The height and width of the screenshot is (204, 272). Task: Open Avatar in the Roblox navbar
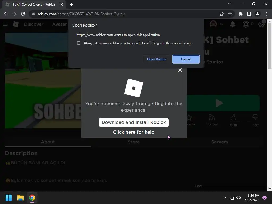59,24
